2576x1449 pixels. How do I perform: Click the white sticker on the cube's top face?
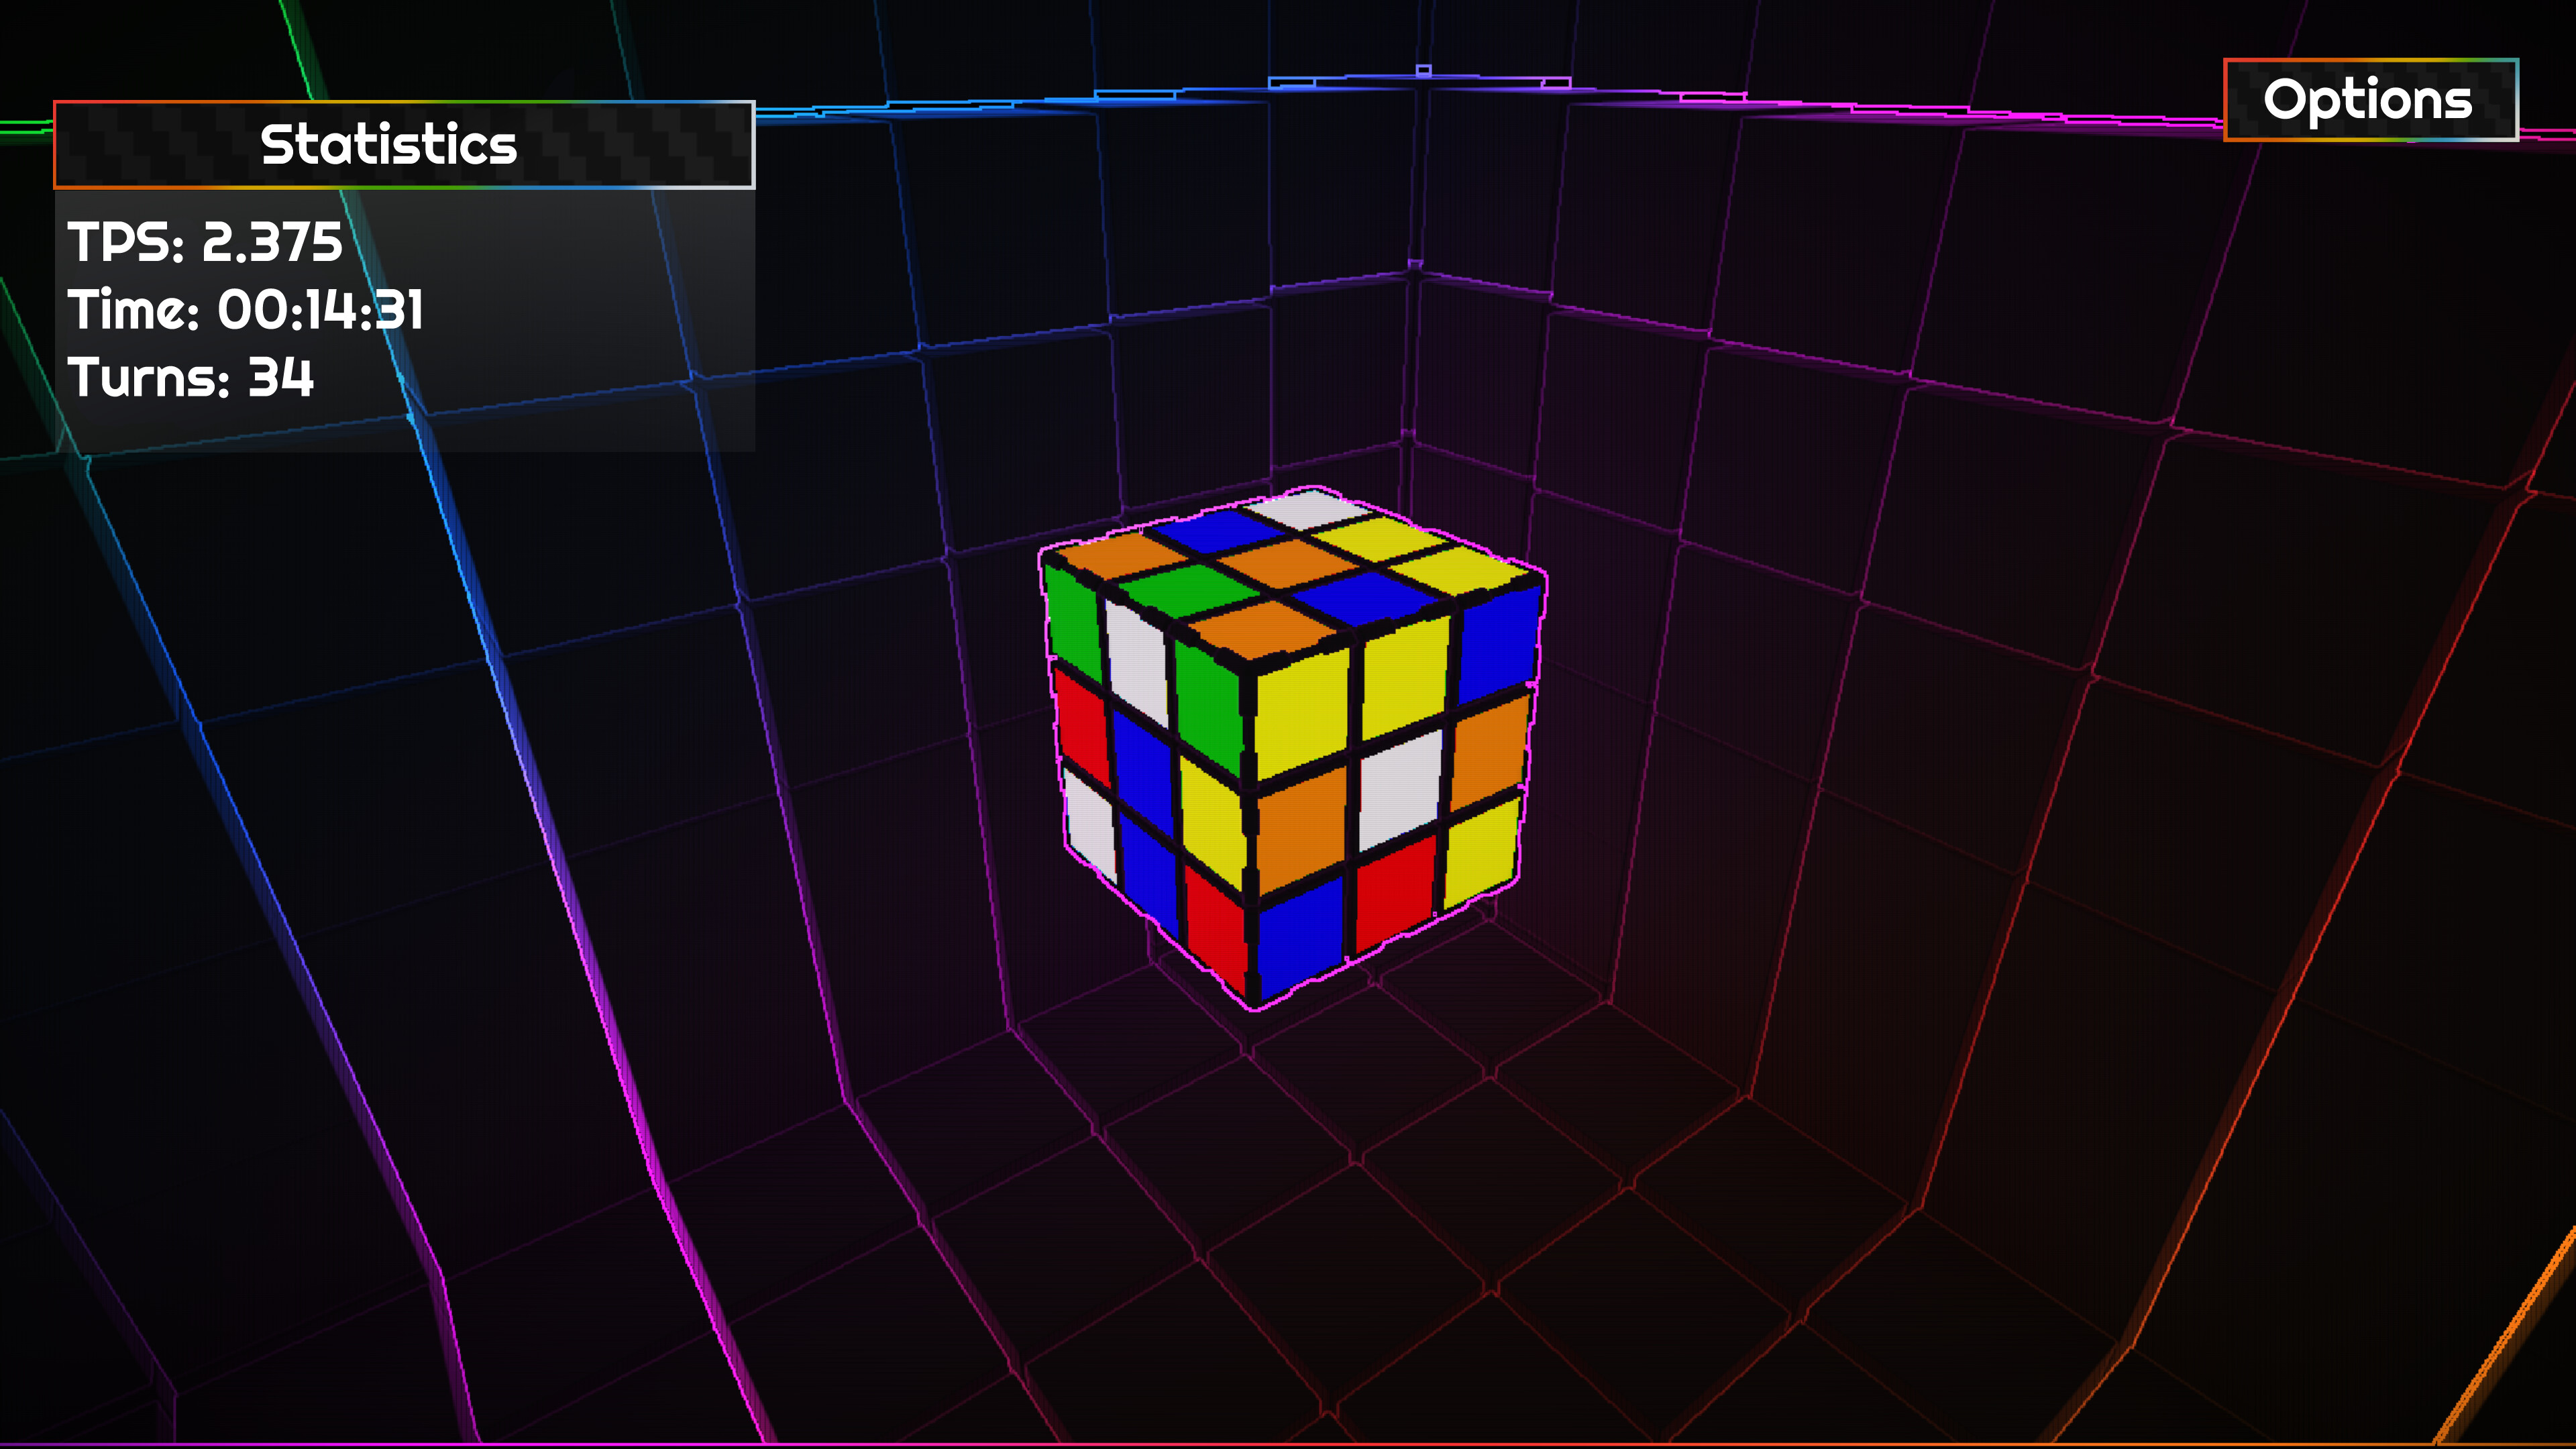(x=1309, y=509)
